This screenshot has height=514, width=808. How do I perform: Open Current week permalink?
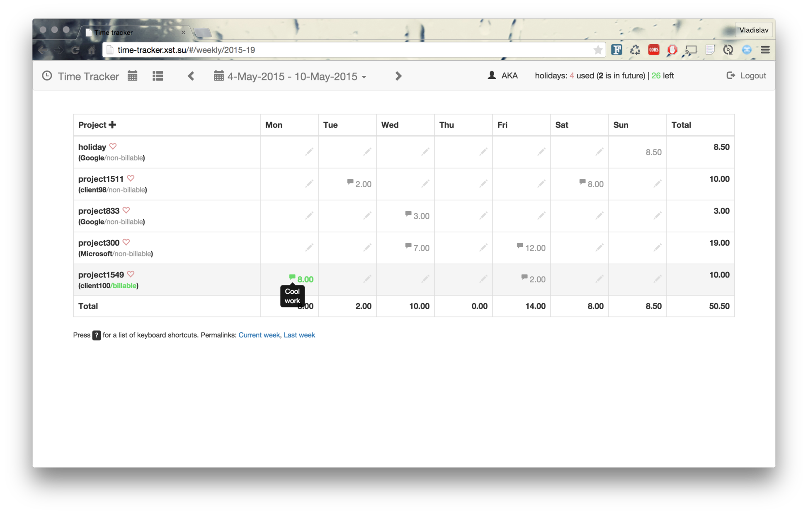coord(259,335)
